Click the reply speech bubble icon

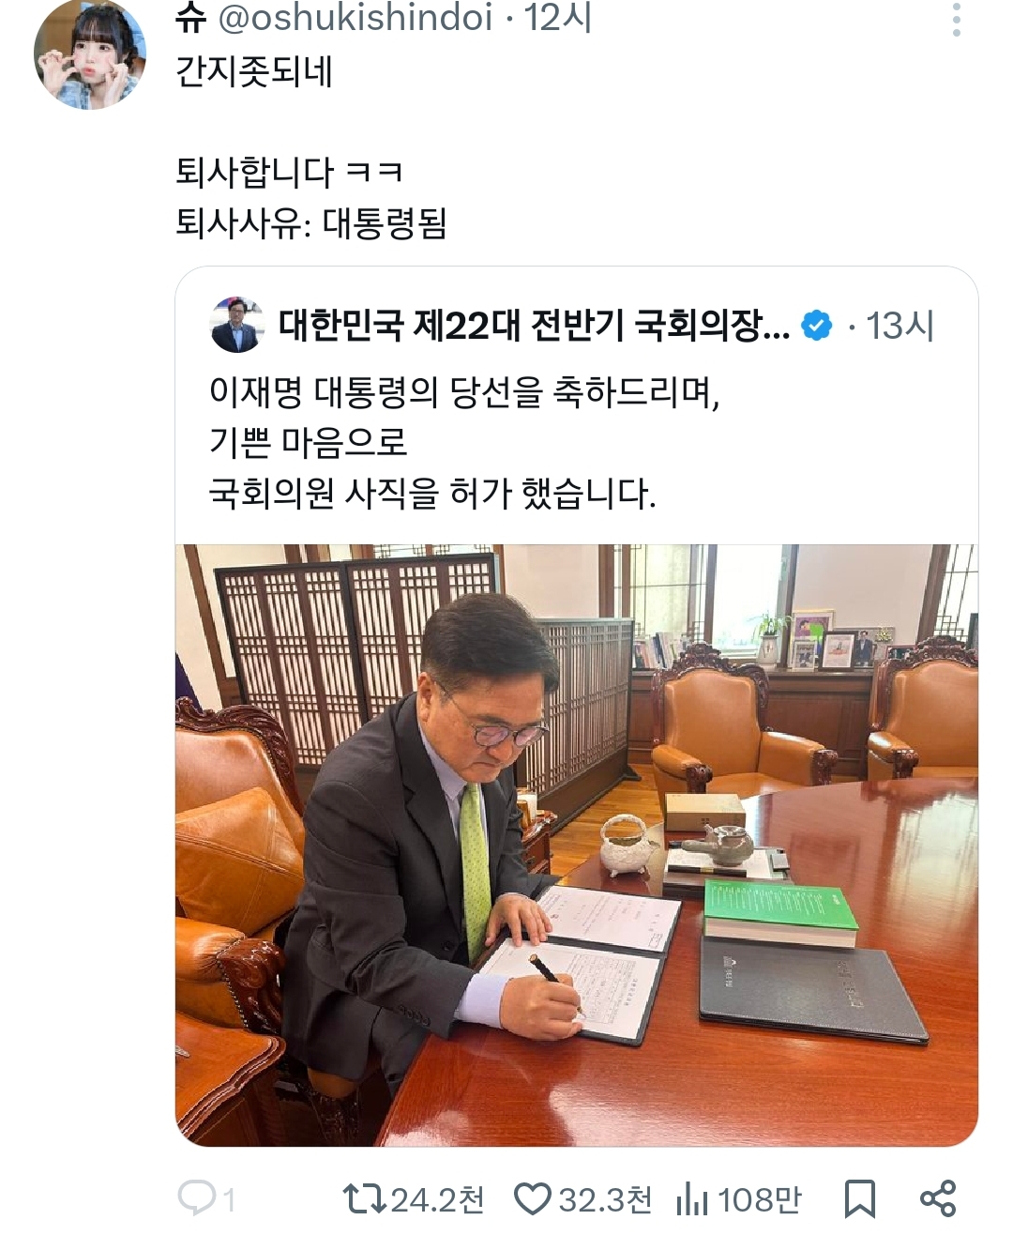(196, 1198)
